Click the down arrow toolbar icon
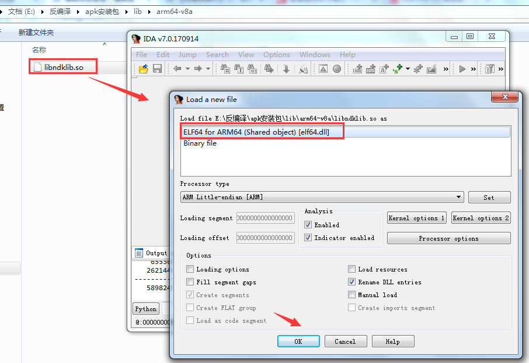 tap(286, 69)
